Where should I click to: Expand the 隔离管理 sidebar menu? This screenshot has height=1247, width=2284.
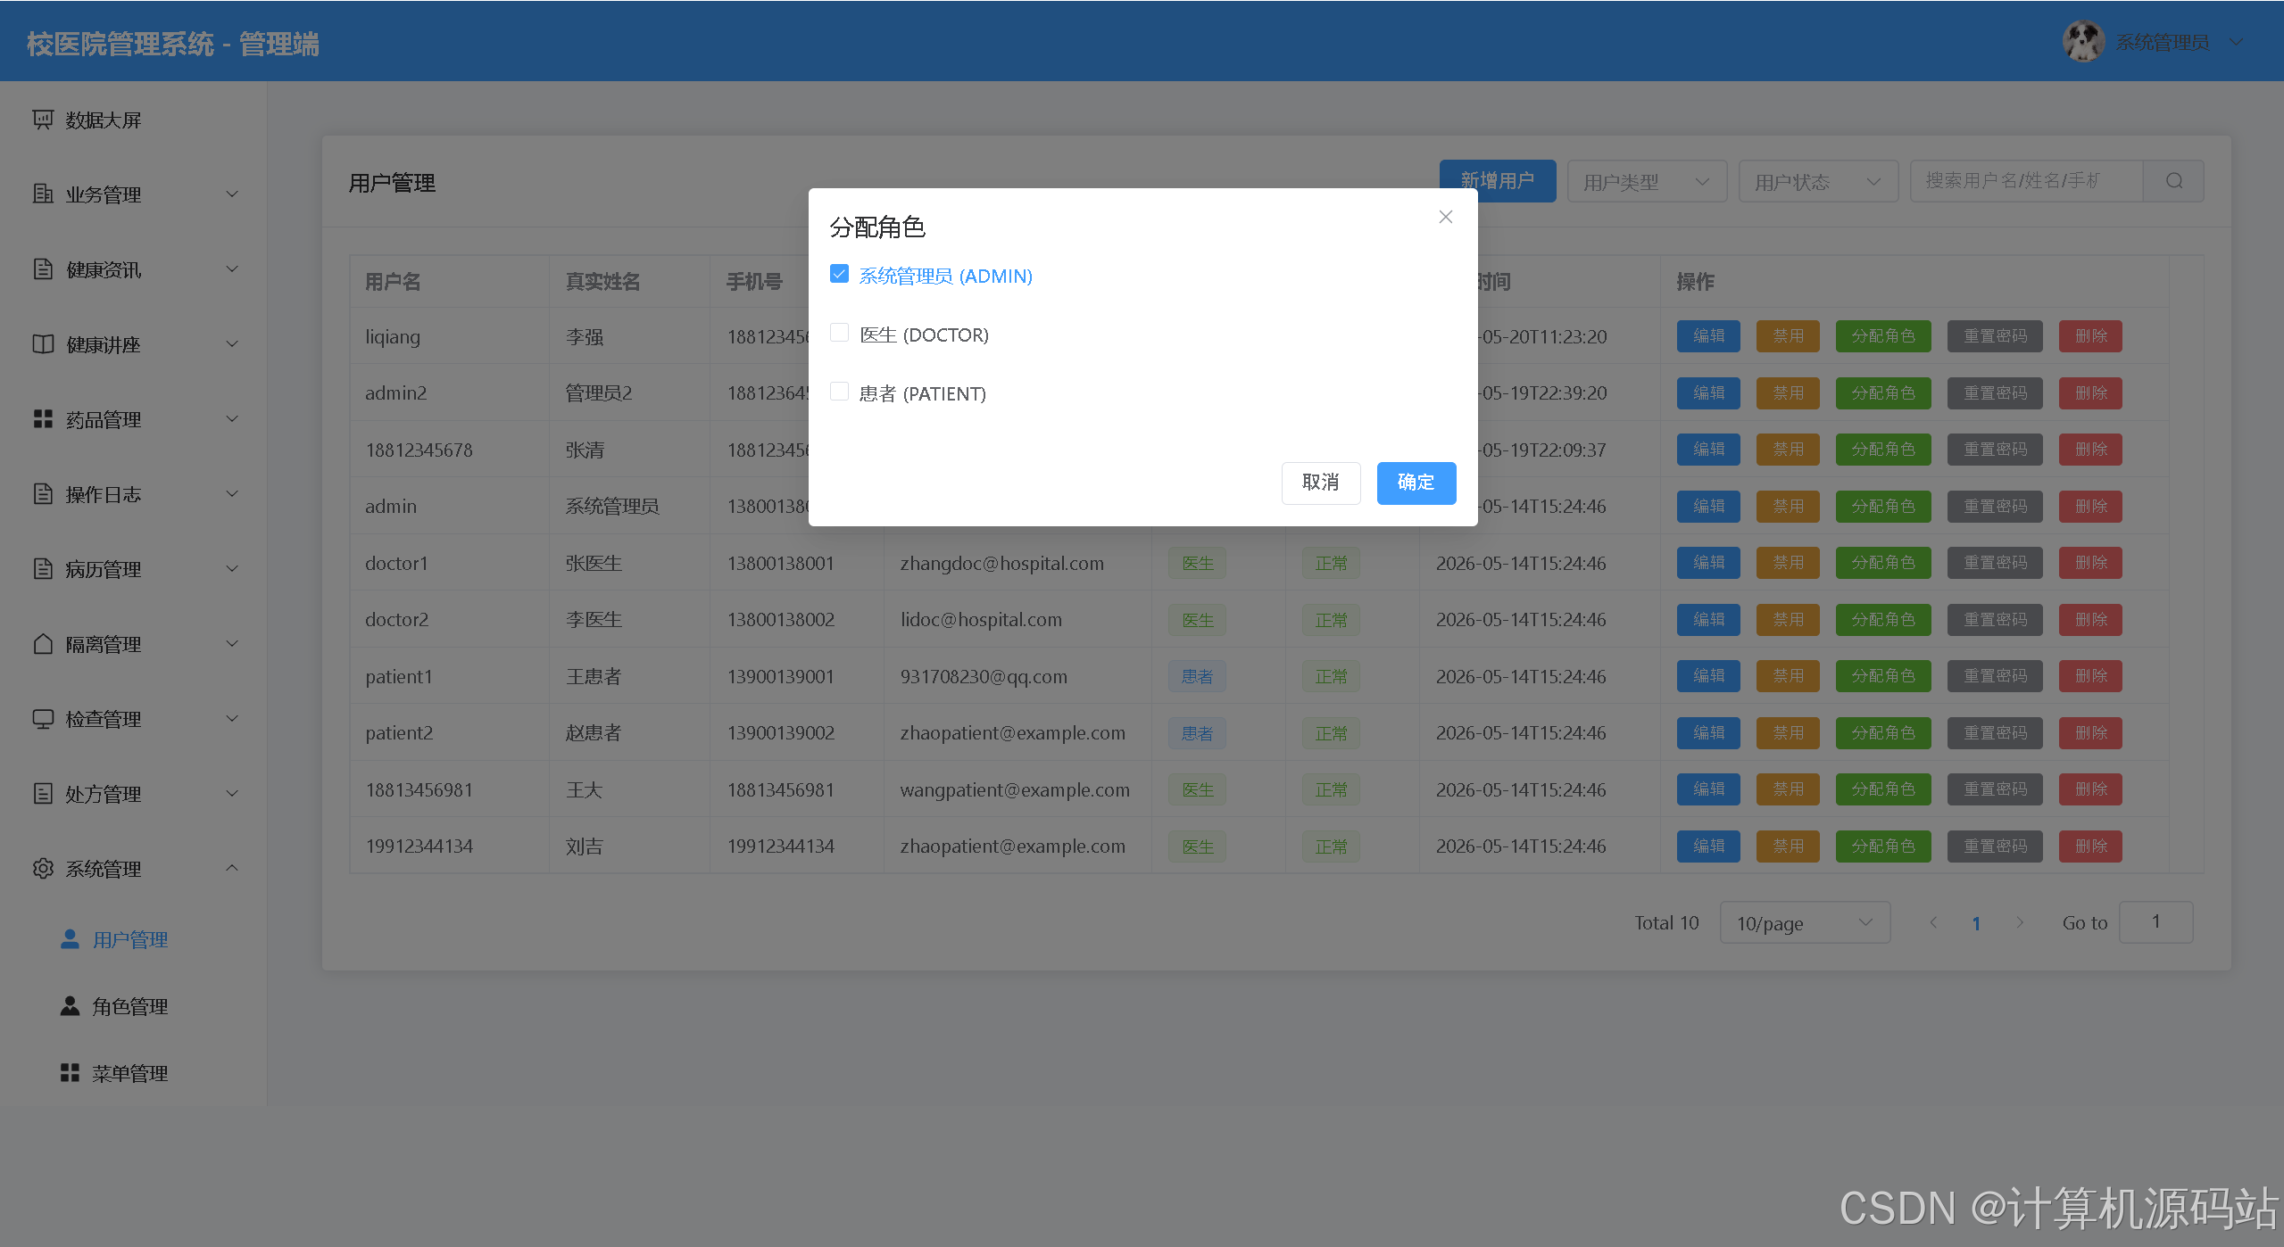133,644
